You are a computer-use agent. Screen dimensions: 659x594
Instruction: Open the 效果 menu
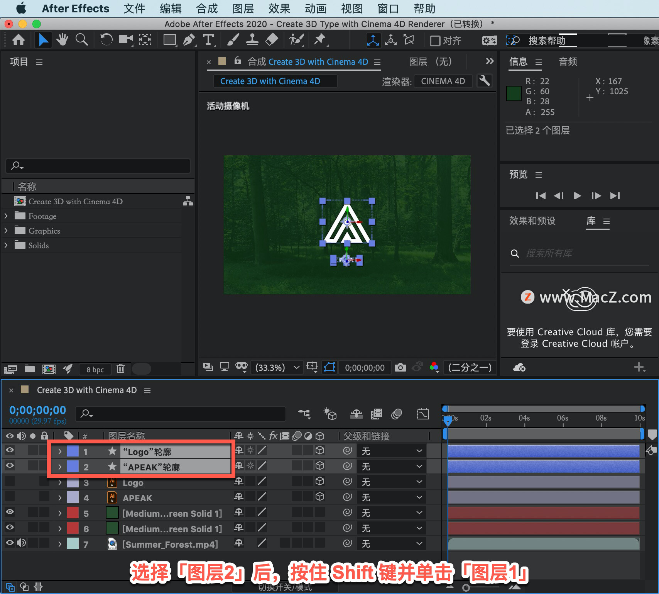[279, 8]
